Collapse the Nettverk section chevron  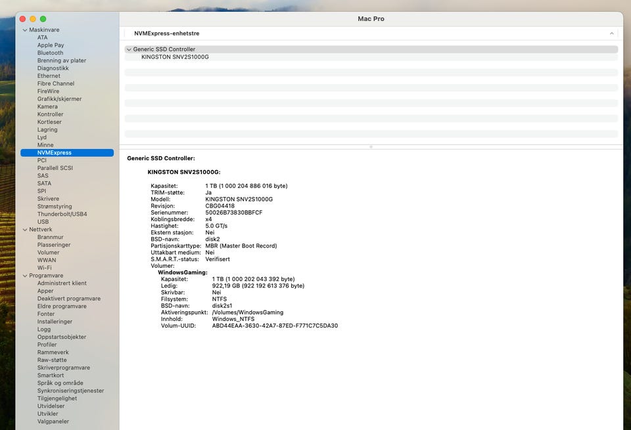25,230
